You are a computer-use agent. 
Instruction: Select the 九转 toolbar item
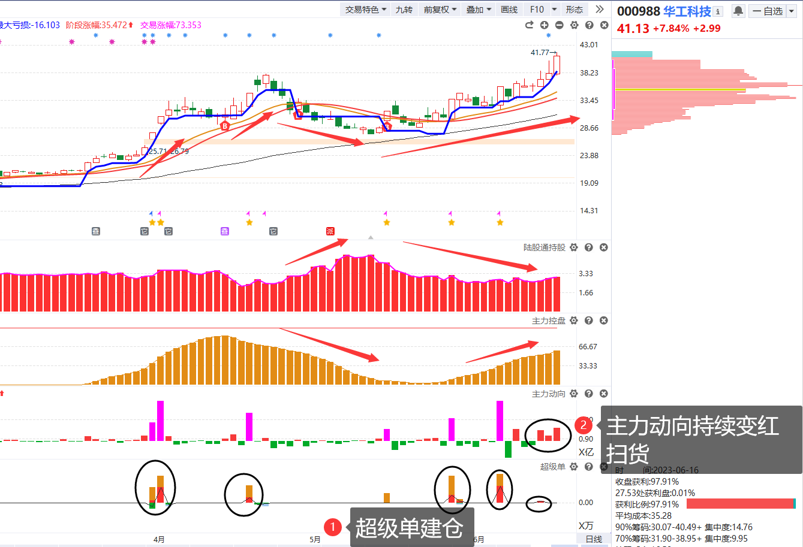(404, 9)
